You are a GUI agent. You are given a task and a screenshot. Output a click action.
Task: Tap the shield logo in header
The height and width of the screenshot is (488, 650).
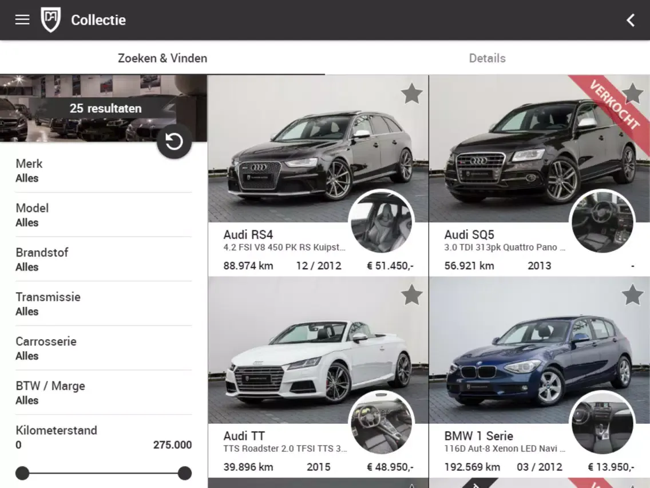tap(50, 20)
